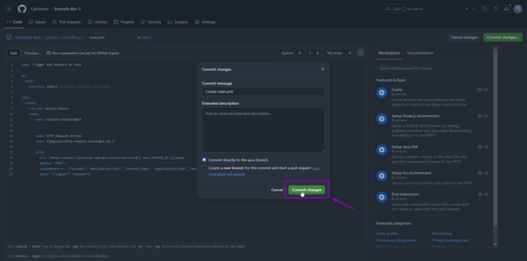Image resolution: width=527 pixels, height=261 pixels.
Task: Open Example-Bot in the top breadcrumb
Action: pos(66,9)
